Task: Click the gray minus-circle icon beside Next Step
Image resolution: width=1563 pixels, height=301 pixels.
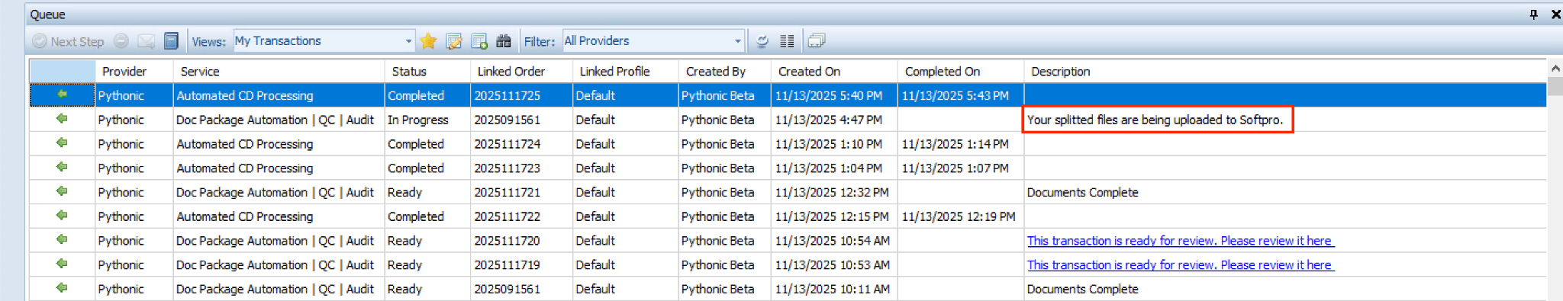Action: [x=121, y=41]
